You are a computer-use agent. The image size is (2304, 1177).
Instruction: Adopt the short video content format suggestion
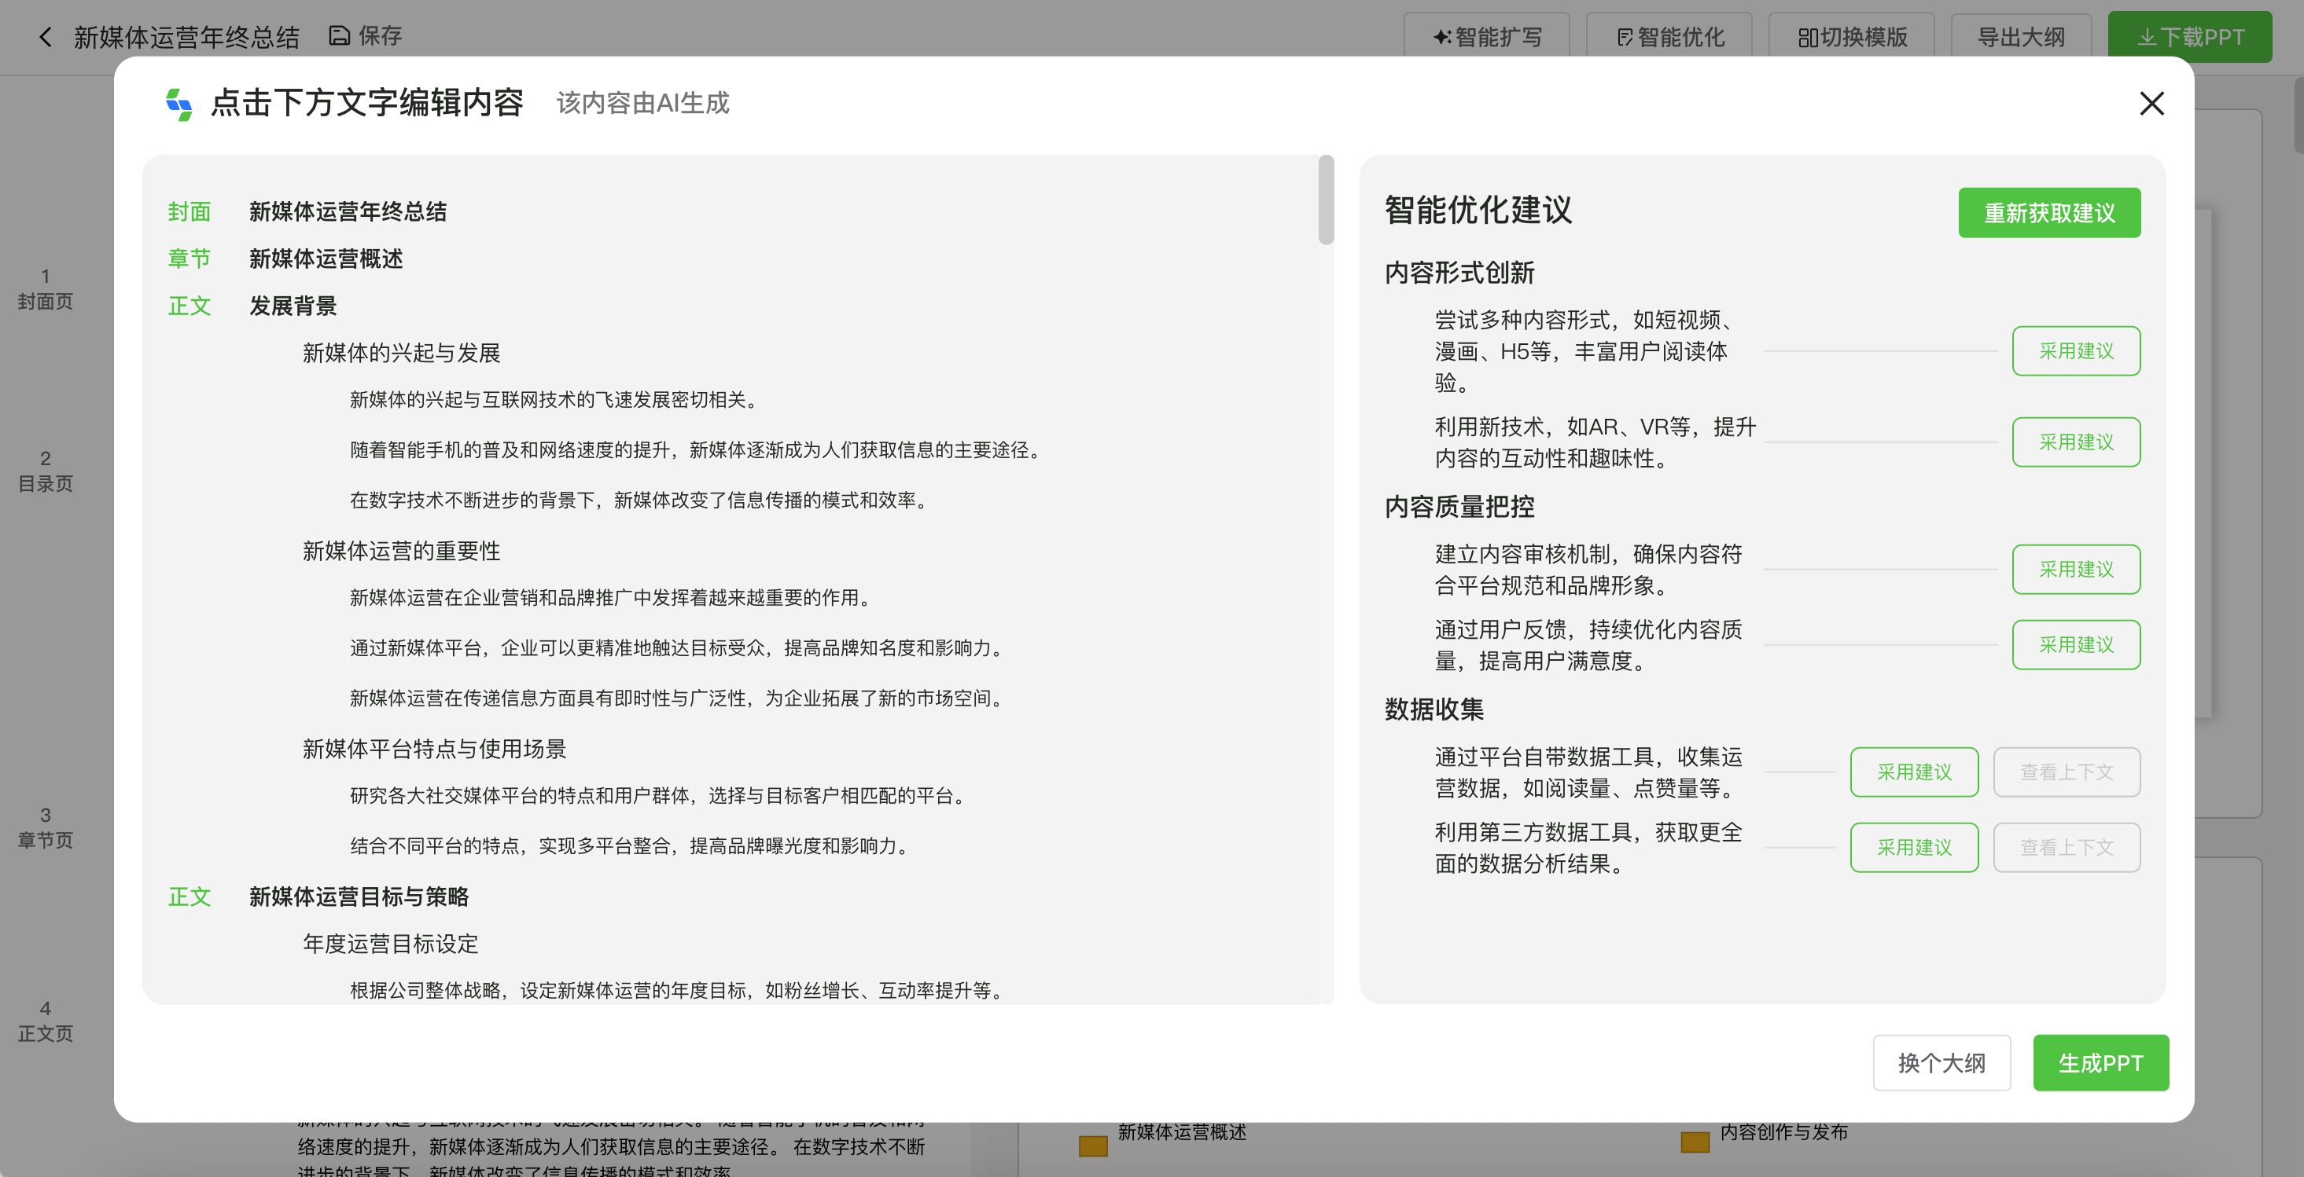click(x=2076, y=351)
